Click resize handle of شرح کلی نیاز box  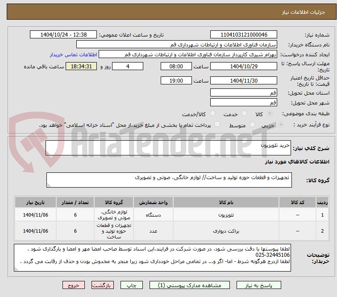[x=48, y=153]
